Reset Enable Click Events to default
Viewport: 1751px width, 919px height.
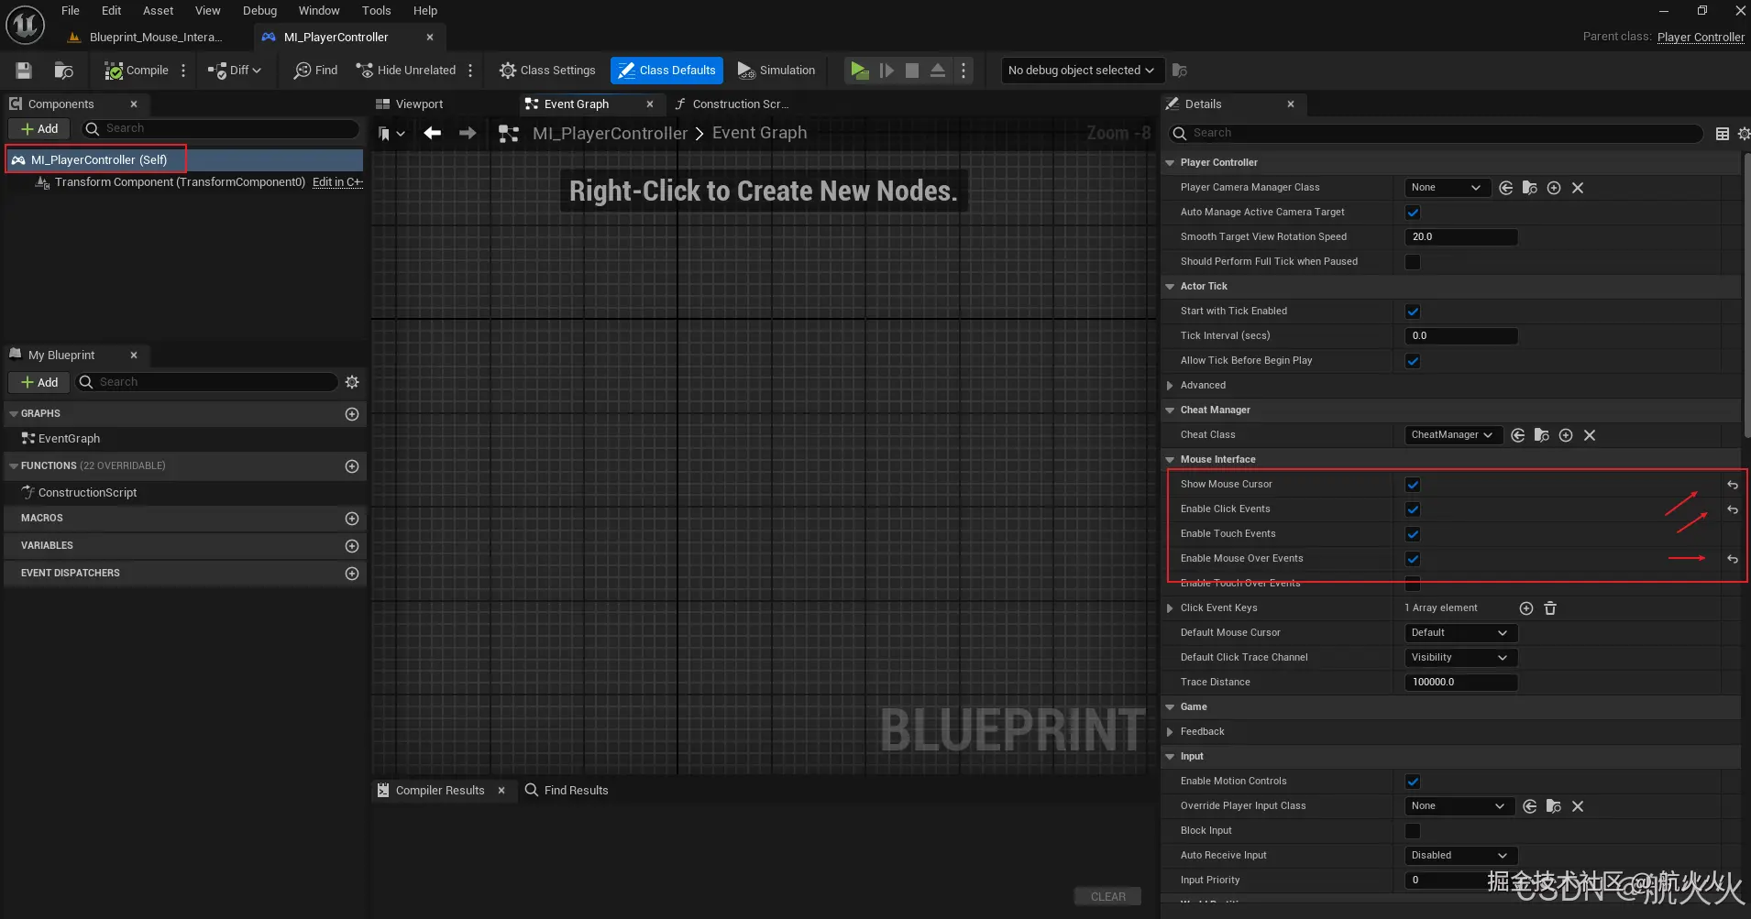point(1733,509)
